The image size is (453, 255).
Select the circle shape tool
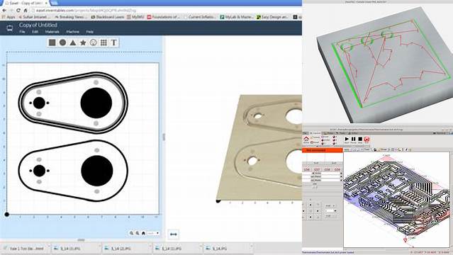tap(62, 42)
